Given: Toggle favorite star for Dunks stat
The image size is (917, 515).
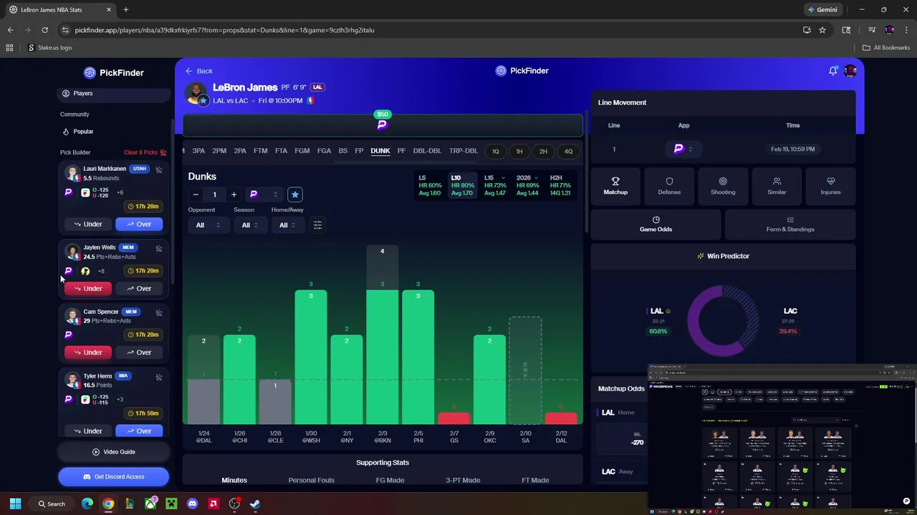Looking at the screenshot, I should click(294, 195).
